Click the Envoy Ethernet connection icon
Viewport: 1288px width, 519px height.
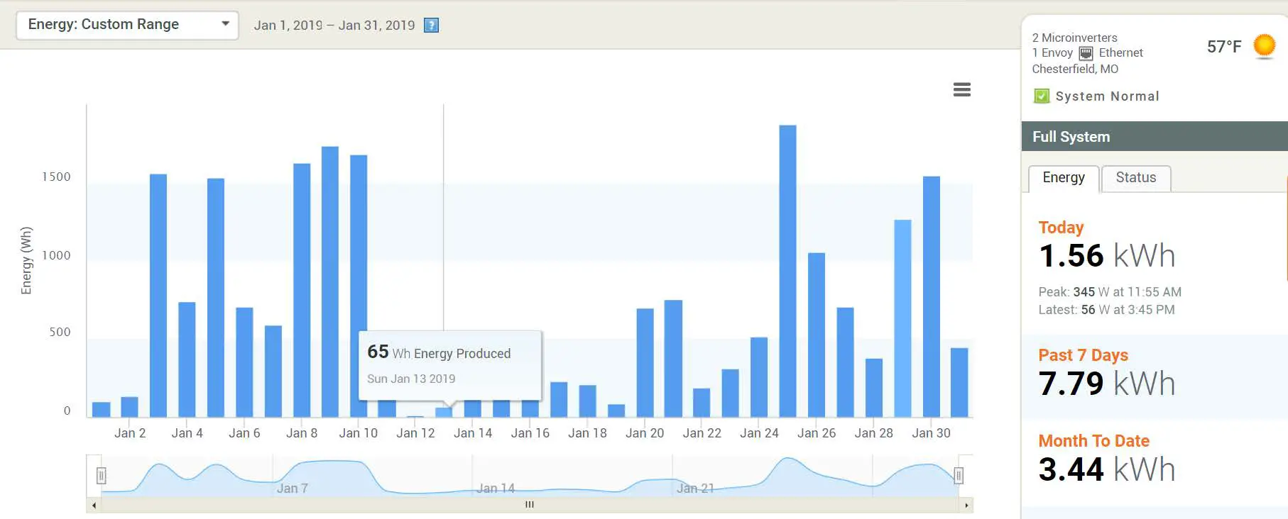pyautogui.click(x=1086, y=53)
